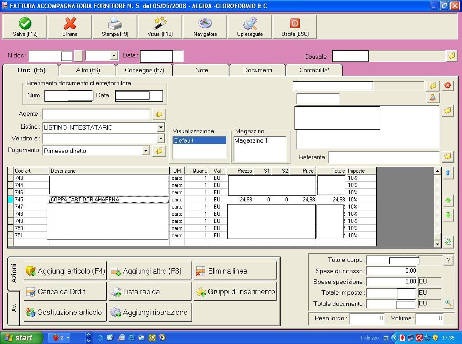Open the Contabilita' tab
Screen dimensions: 462x344
pos(314,70)
